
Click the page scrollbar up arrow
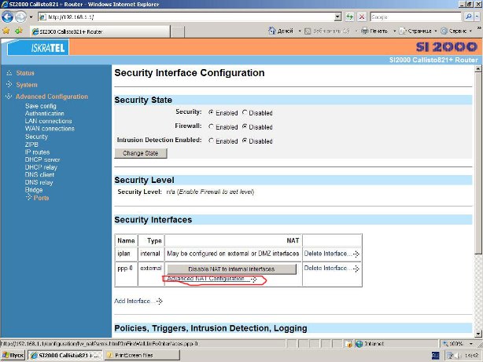478,69
